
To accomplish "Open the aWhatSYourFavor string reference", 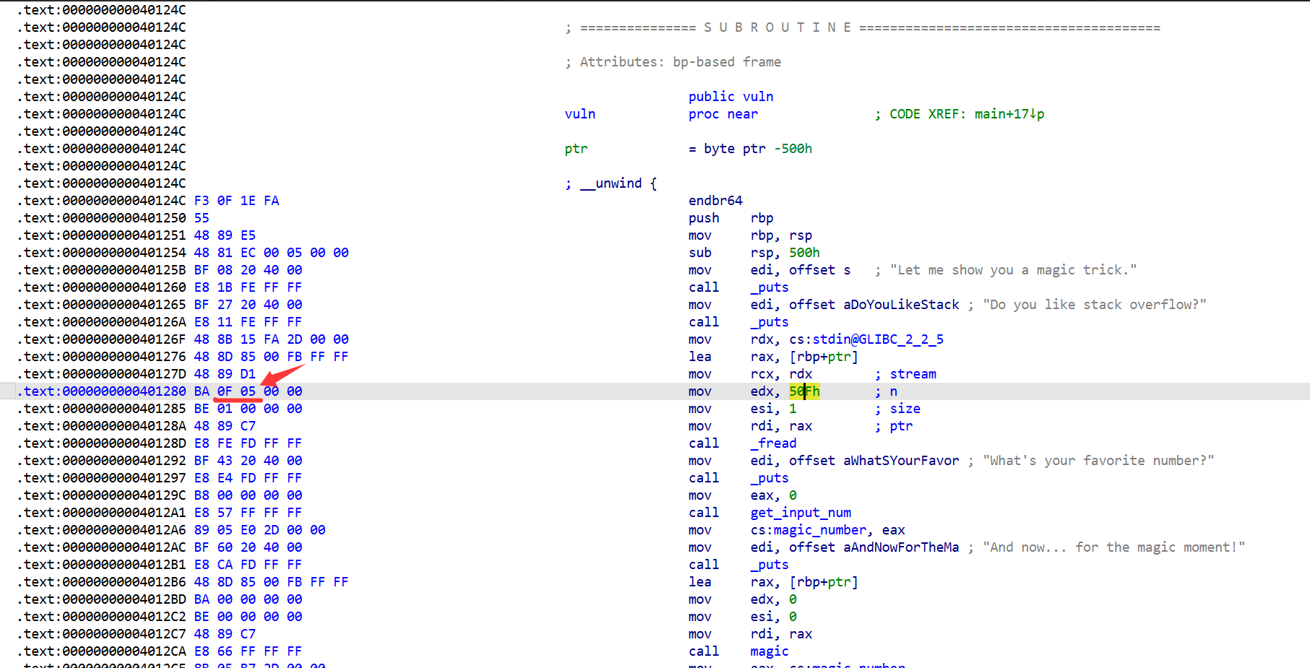I will (x=901, y=461).
